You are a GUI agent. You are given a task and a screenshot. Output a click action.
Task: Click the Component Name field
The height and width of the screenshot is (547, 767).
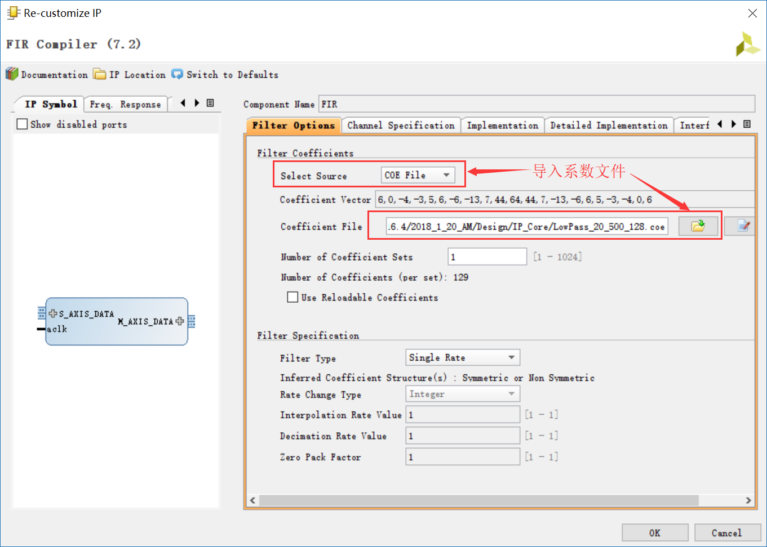(537, 104)
